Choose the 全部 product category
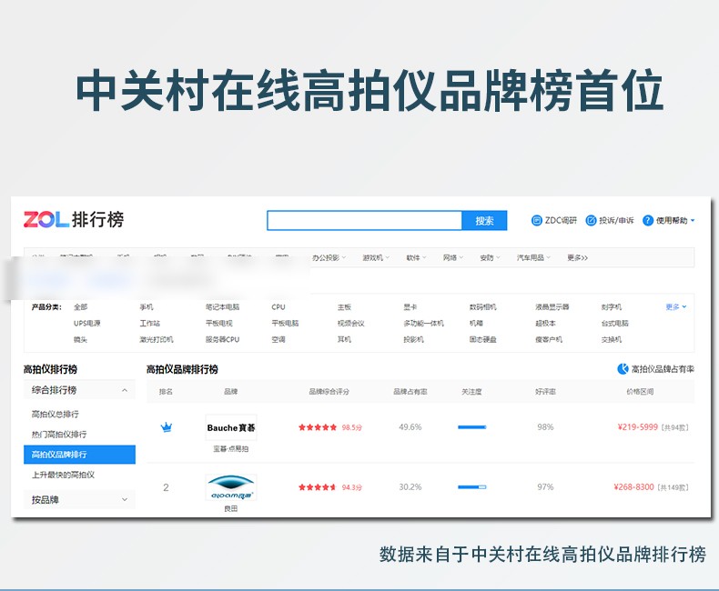The image size is (719, 591). click(x=80, y=307)
